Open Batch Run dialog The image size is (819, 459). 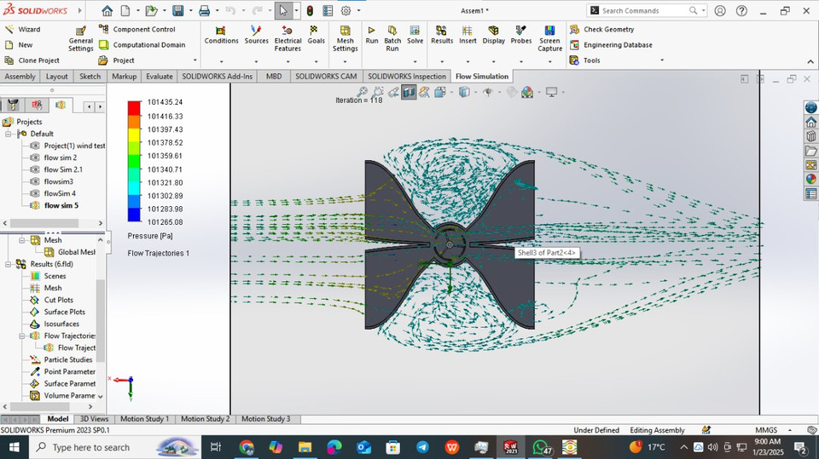[x=392, y=38]
